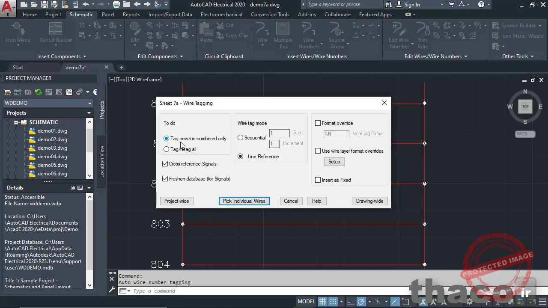Click the ViewCube TOP face

click(525, 107)
